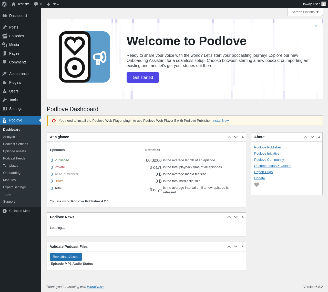Viewport: 328px width, 292px height.
Task: Open the comments bubble icon in admin bar
Action: 36,4
